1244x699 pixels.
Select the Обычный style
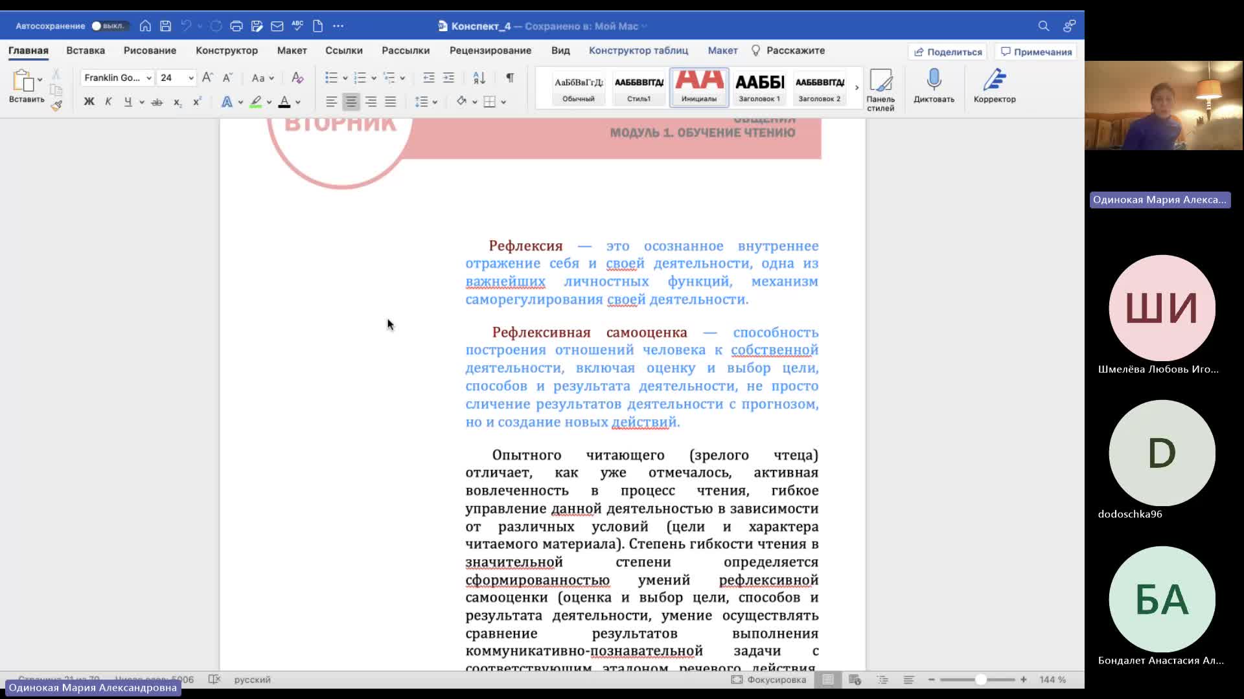[x=579, y=87]
